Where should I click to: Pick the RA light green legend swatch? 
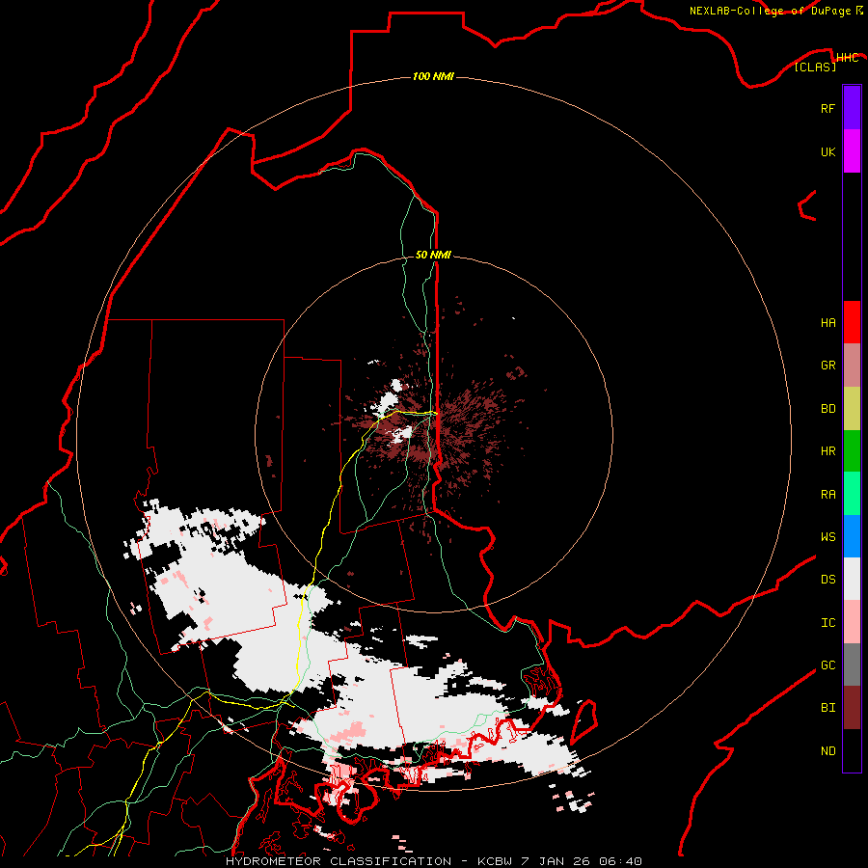852,494
